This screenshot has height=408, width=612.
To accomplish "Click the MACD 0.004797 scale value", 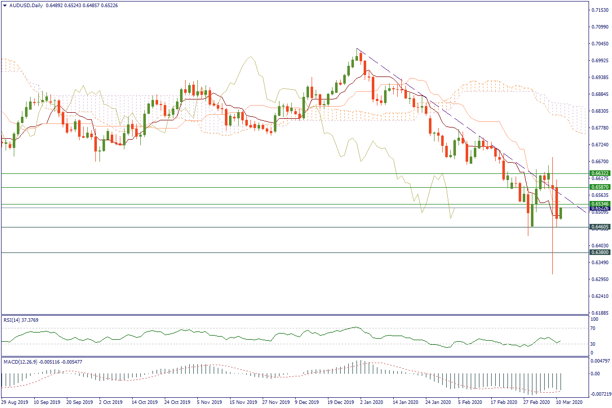I will (x=598, y=361).
